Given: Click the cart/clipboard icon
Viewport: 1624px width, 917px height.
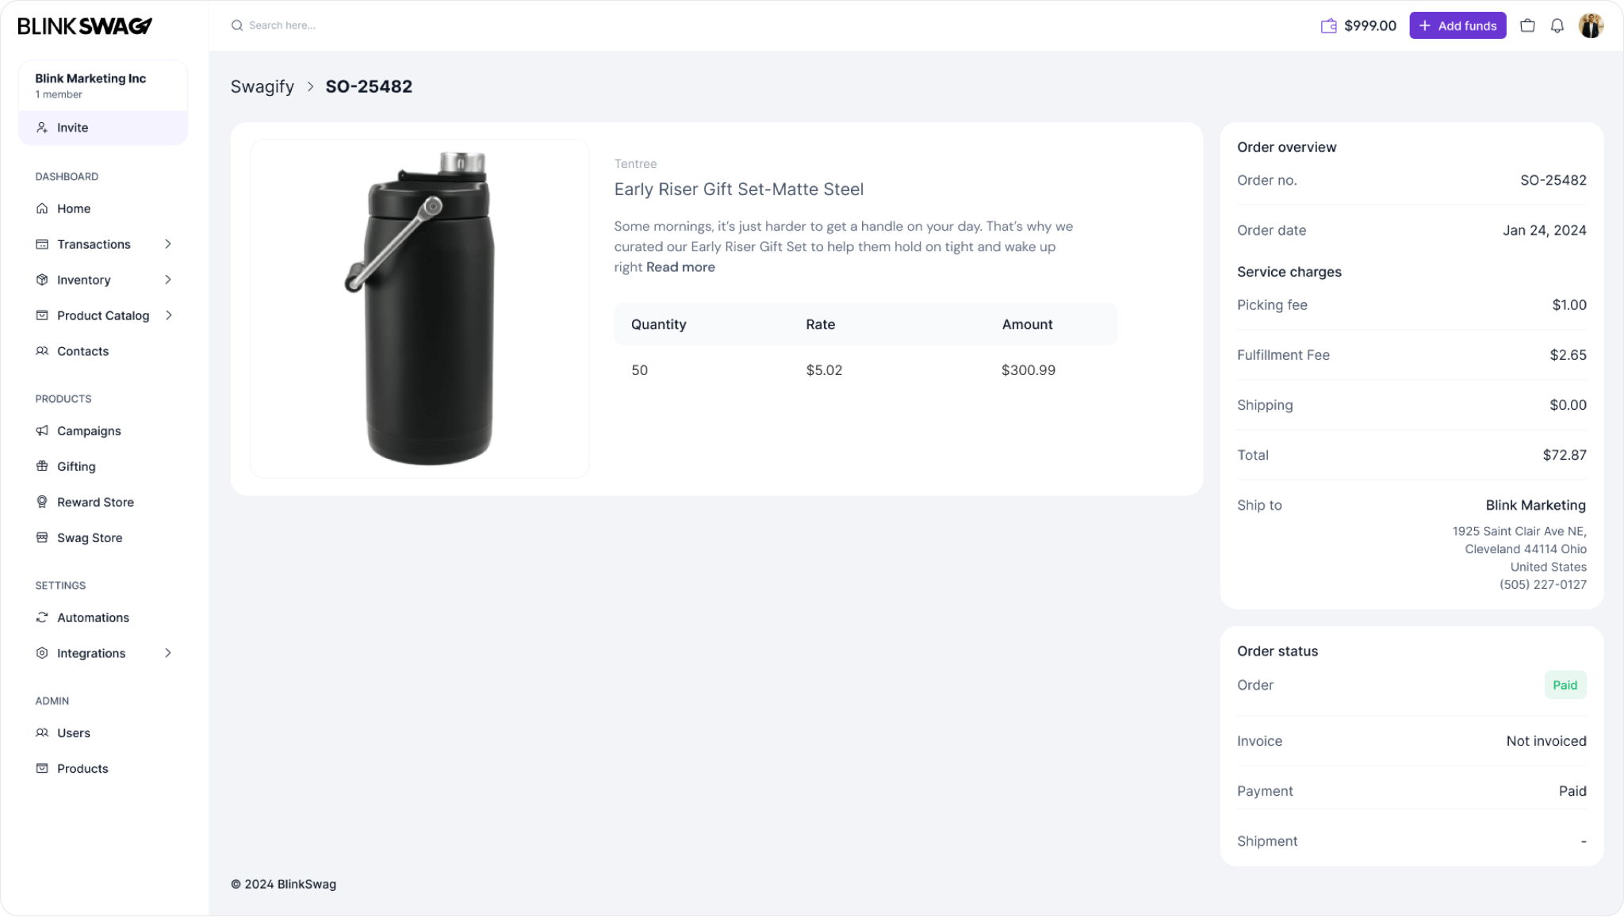Looking at the screenshot, I should click(x=1527, y=25).
